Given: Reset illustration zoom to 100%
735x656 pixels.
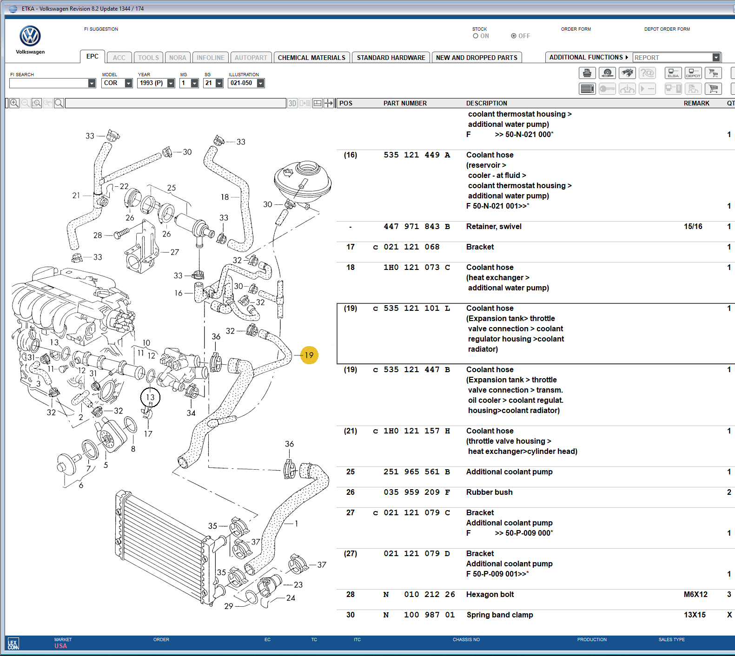Looking at the screenshot, I should point(48,103).
